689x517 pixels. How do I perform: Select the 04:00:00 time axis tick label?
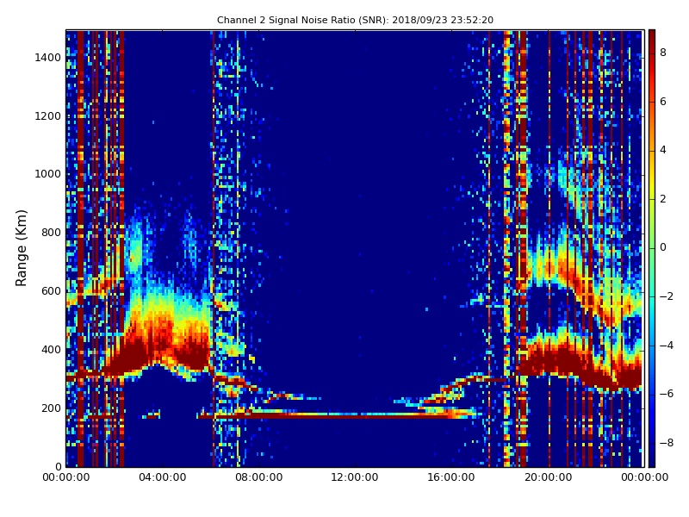pos(162,477)
